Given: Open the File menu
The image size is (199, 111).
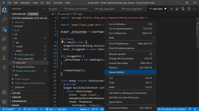Looking at the screenshot, I should point(9,3).
